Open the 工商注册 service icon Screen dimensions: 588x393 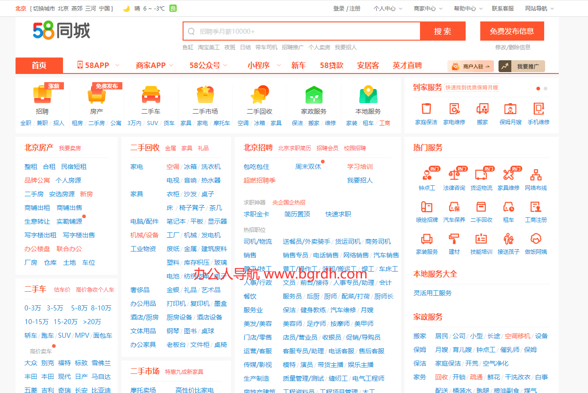(536, 206)
